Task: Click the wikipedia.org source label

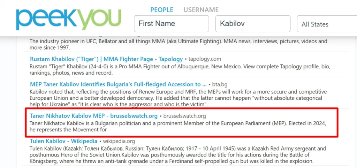Action: (119, 142)
